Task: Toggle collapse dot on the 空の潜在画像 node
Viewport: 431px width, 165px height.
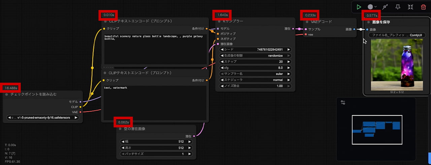Action: 120,129
